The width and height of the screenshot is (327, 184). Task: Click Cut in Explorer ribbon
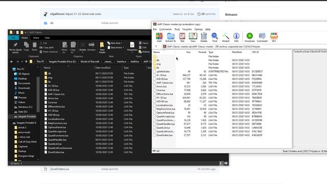(43, 43)
